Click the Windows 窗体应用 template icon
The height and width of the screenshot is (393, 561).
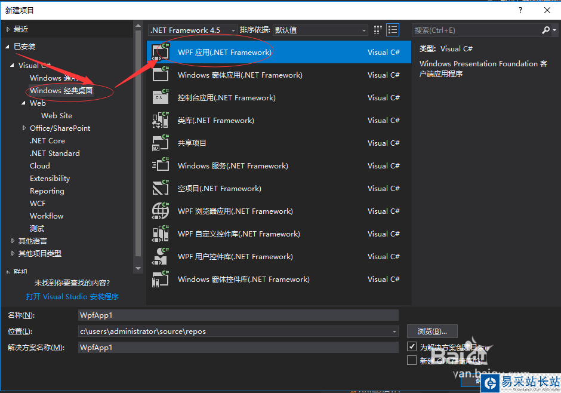pyautogui.click(x=161, y=75)
